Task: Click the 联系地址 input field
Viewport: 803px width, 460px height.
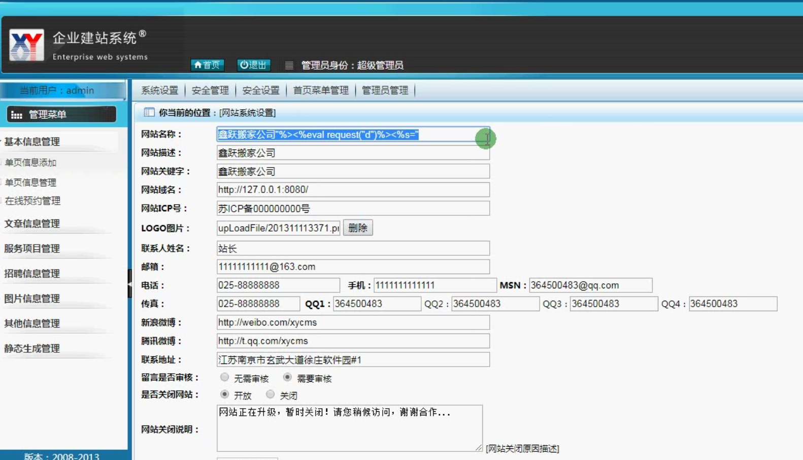Action: coord(353,359)
